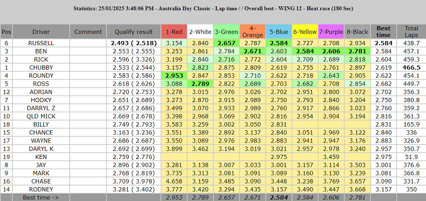Click MARK's 1-Red lap time 3.735
This screenshot has height=201, width=426.
pos(174,173)
